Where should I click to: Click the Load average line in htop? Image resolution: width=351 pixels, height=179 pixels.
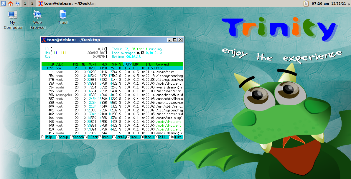pos(137,53)
